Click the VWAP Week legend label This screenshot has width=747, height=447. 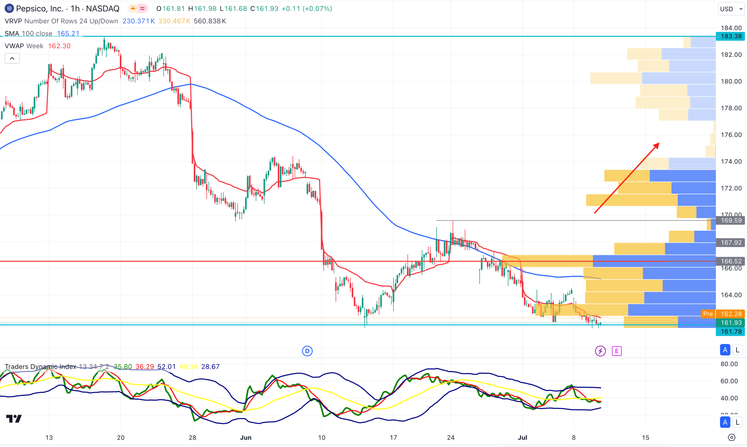click(24, 46)
